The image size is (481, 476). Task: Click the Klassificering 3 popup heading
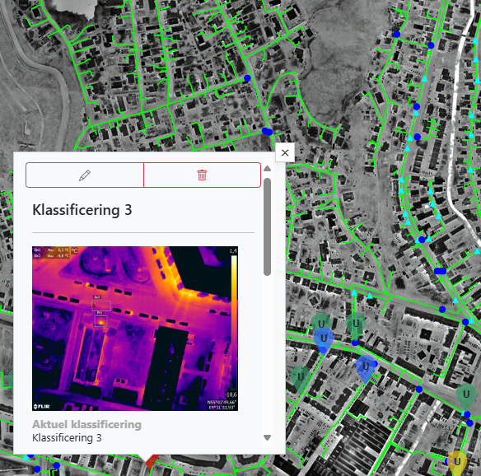tap(82, 210)
